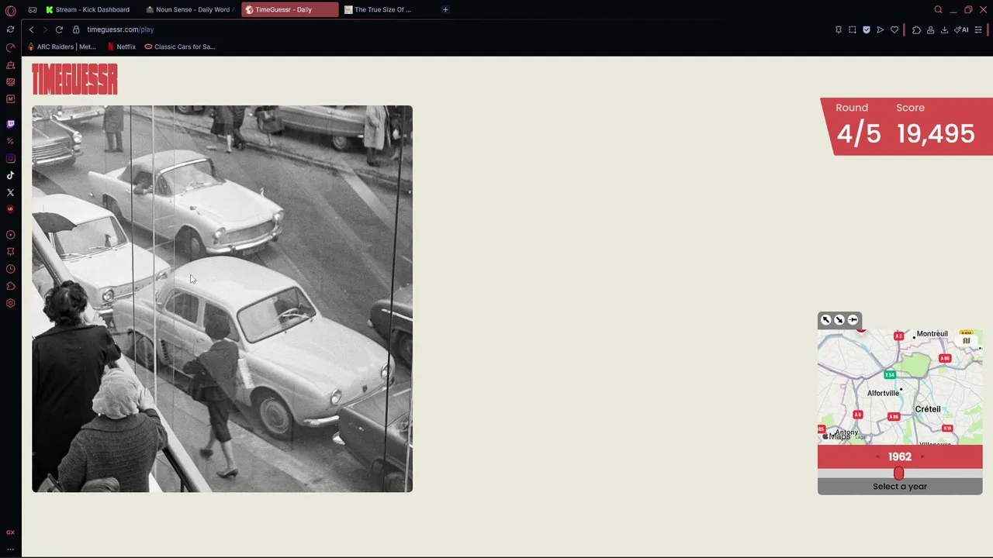Expand the map with the up-left arrow
The height and width of the screenshot is (558, 993).
(x=826, y=320)
